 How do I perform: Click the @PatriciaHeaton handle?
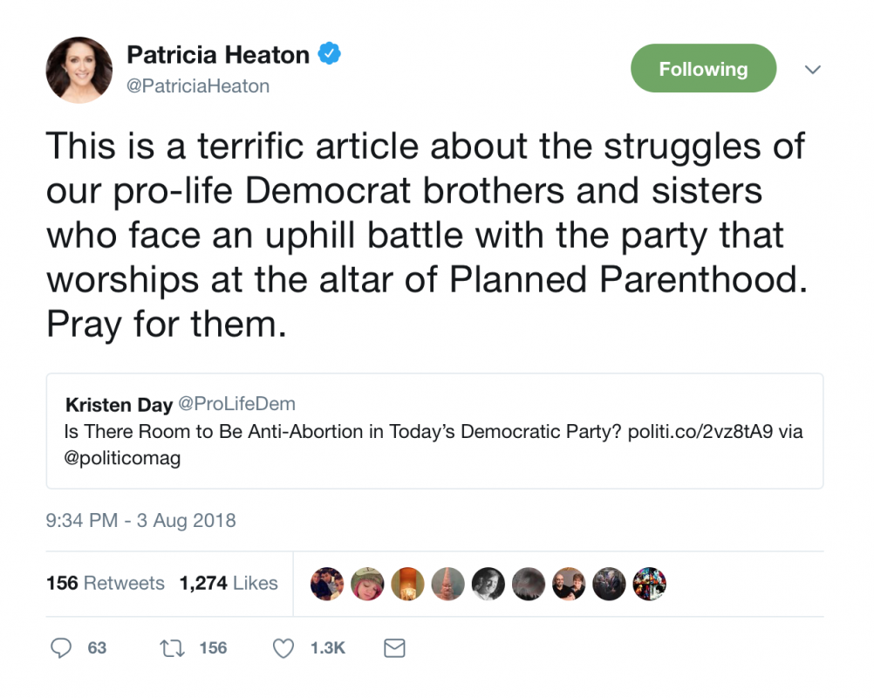tap(198, 86)
